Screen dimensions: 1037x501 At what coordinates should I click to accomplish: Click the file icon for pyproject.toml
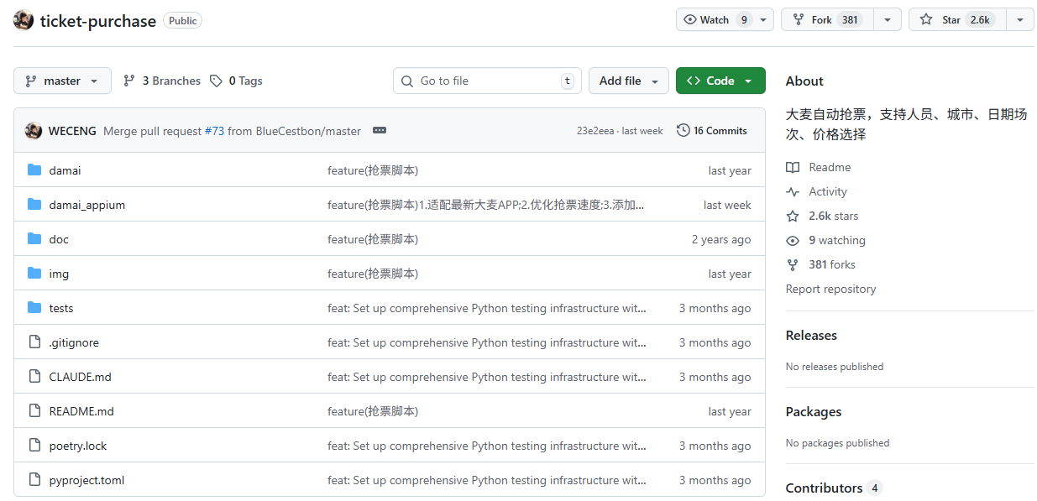[34, 480]
